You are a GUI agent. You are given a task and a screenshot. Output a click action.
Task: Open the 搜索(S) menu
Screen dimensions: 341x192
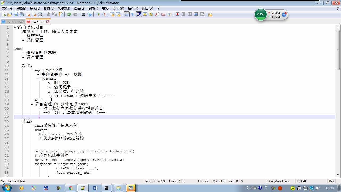coord(35,9)
